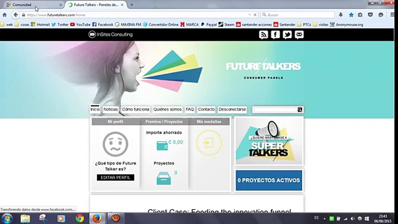Launch Google Chrome from the taskbar
This screenshot has height=224, width=398.
coord(80,218)
